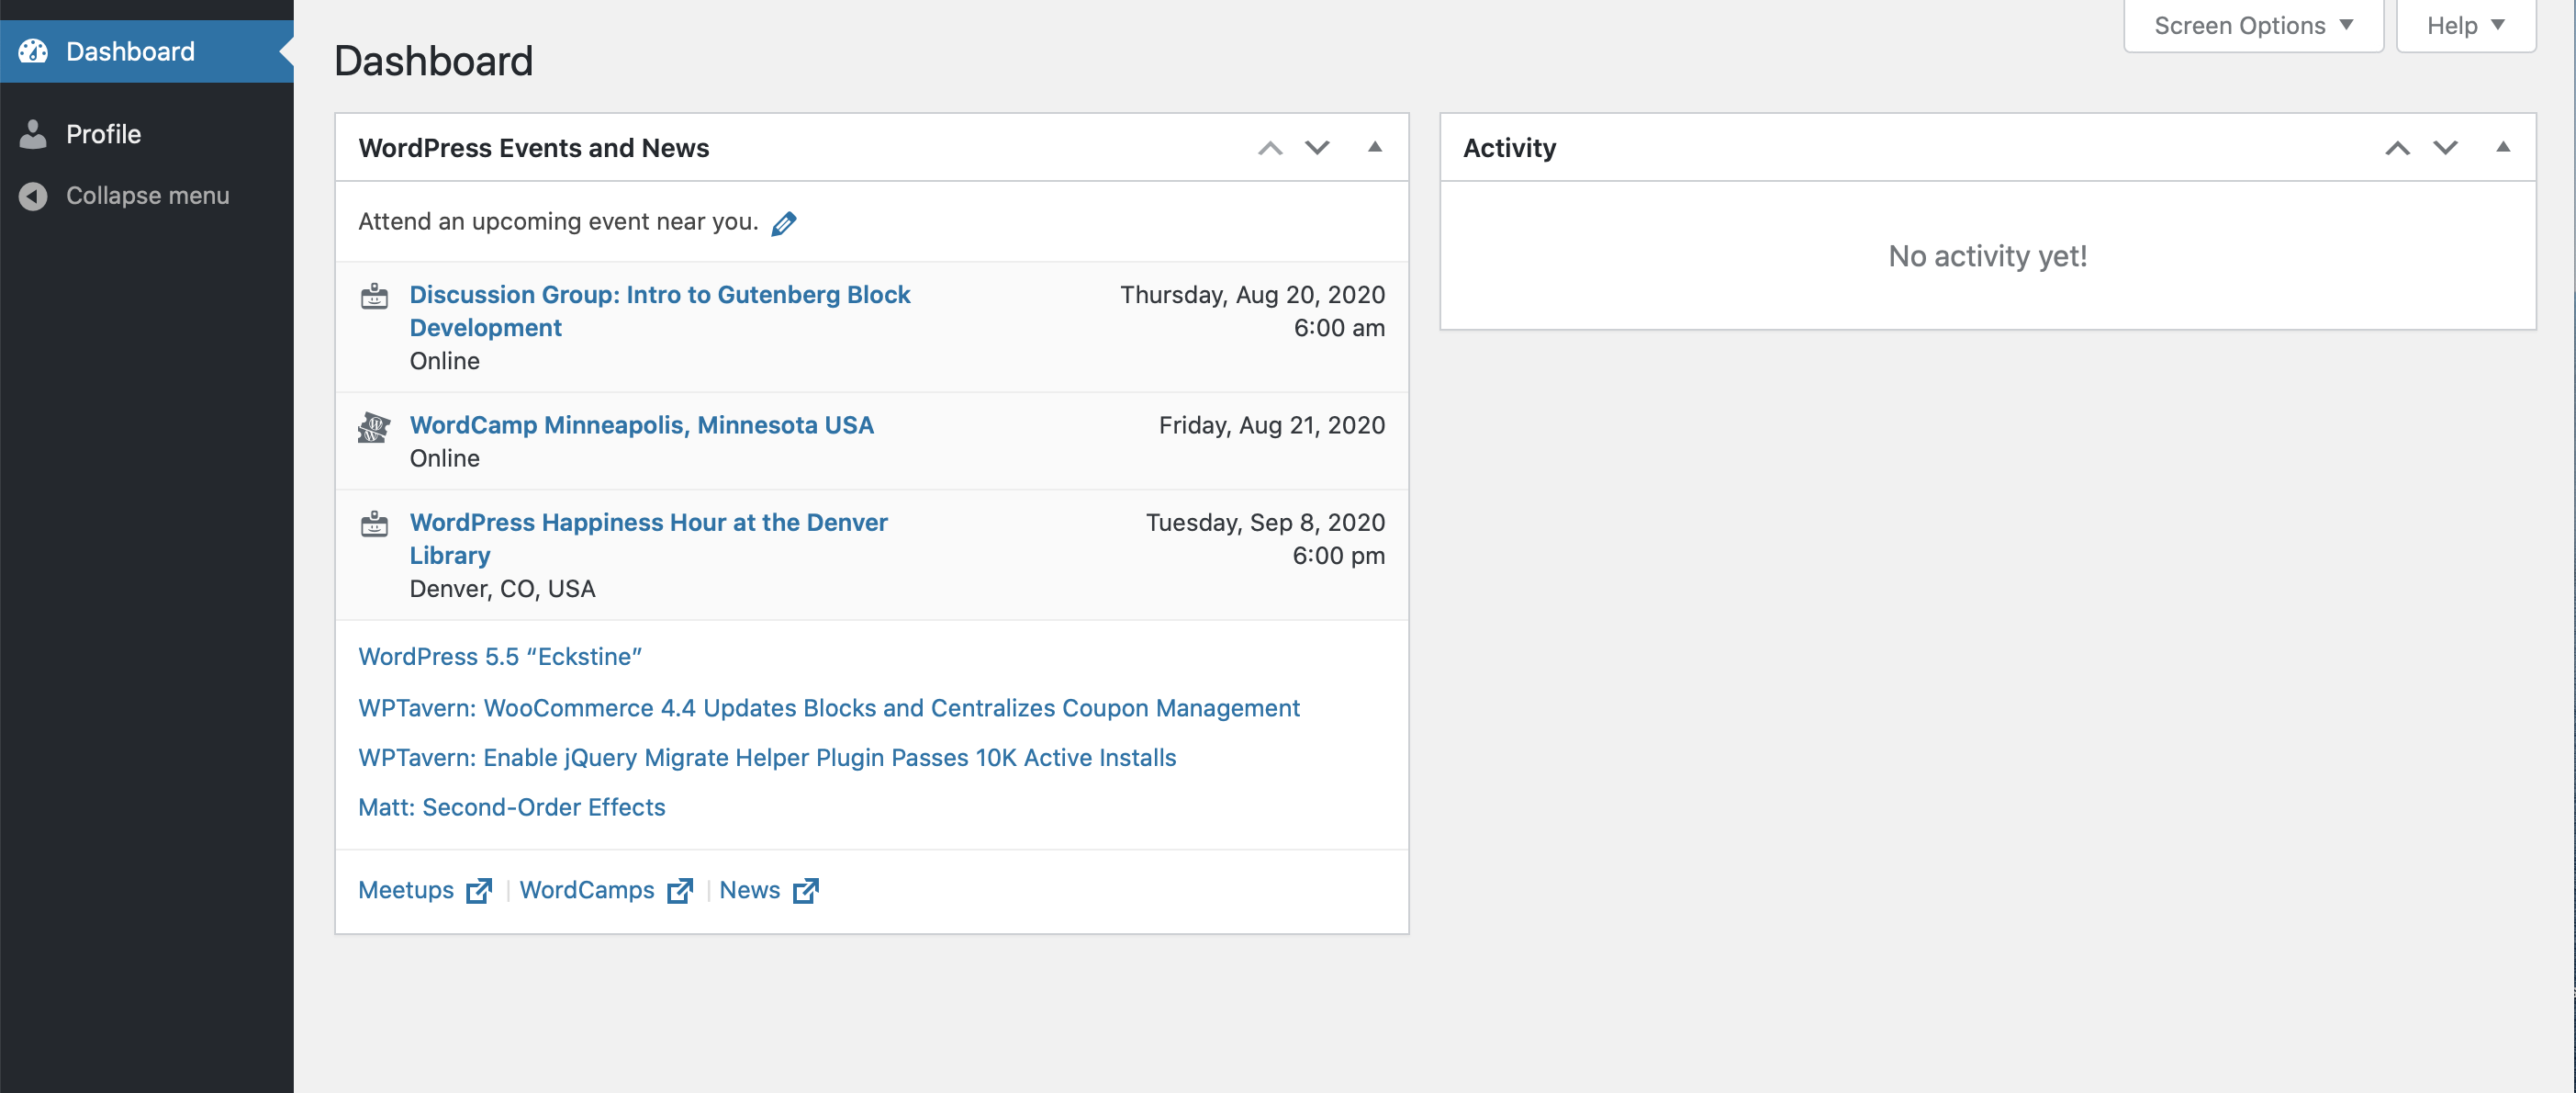Screen dimensions: 2576x1093
Task: Click meetup icon beside Happiness Hour event
Action: pos(374,524)
